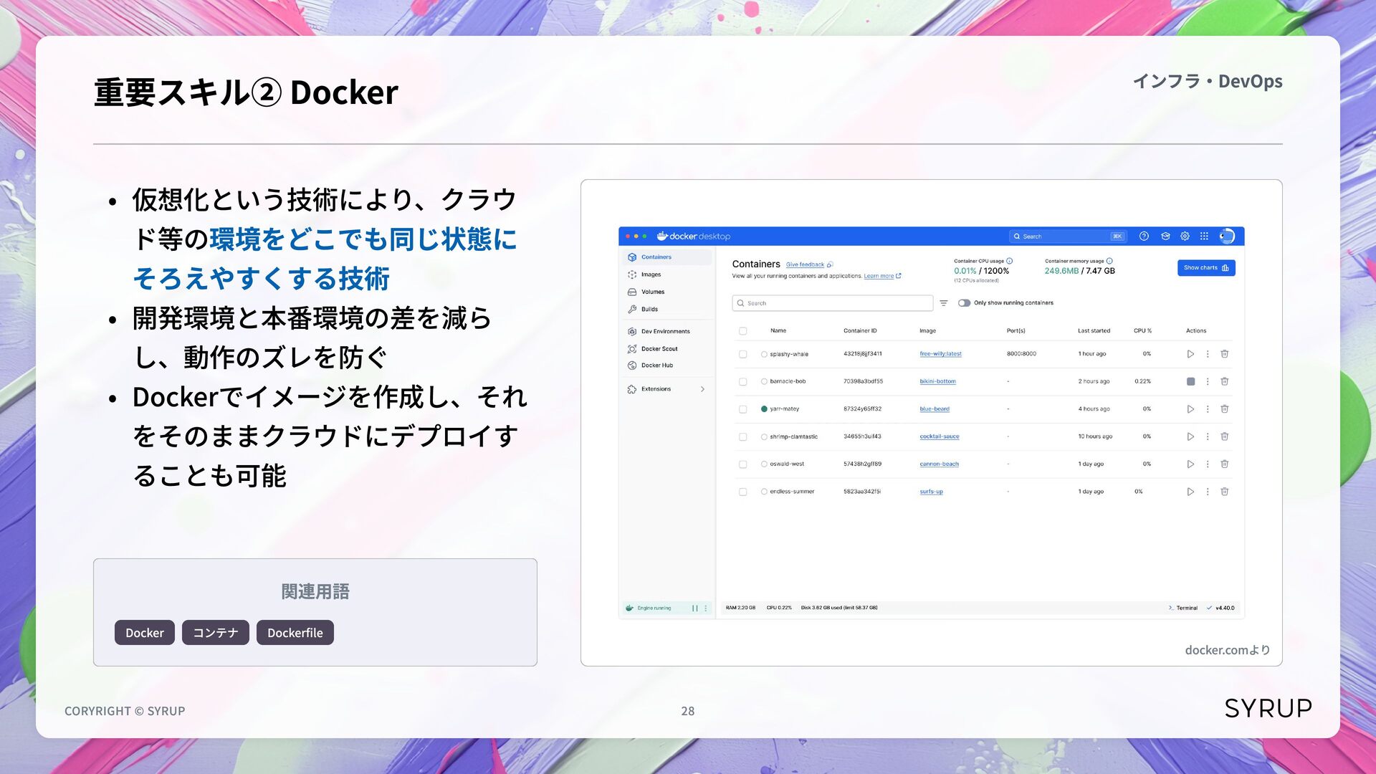Open the Learning center graduation cap icon

pyautogui.click(x=1165, y=236)
